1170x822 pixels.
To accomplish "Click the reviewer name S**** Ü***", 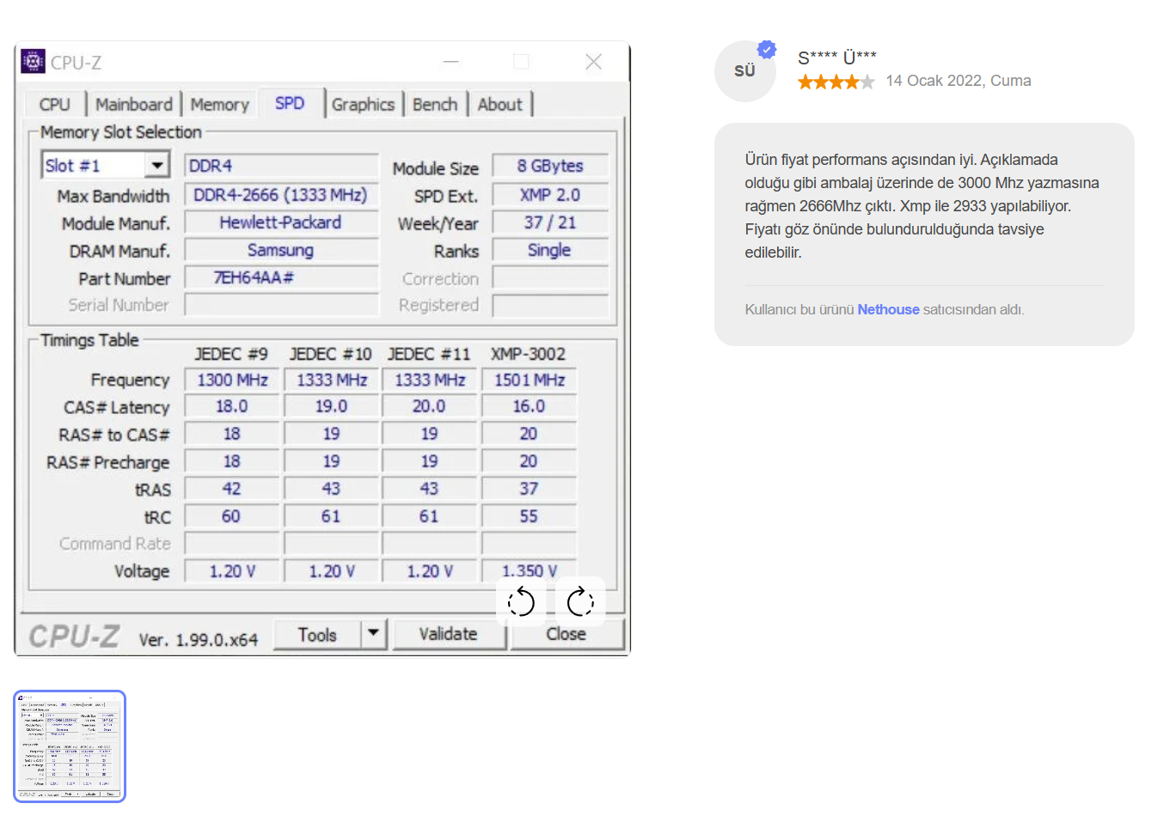I will pyautogui.click(x=837, y=58).
